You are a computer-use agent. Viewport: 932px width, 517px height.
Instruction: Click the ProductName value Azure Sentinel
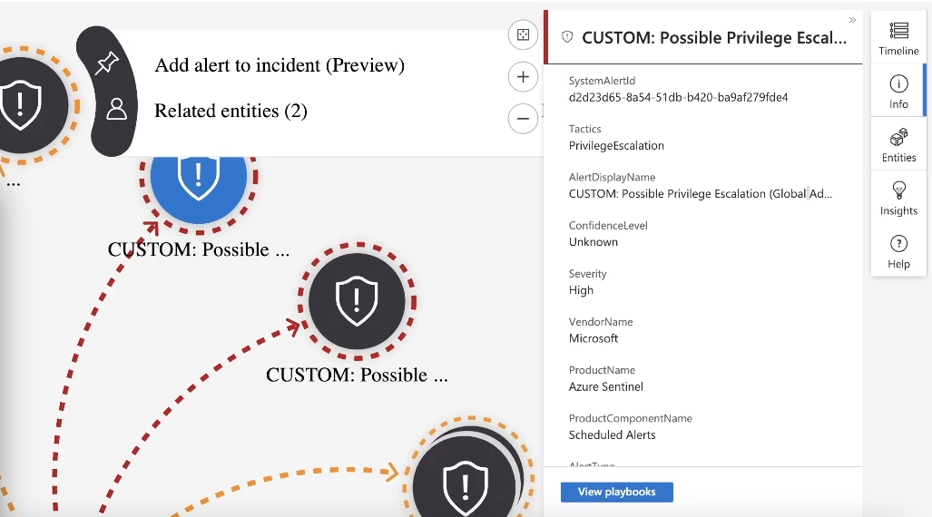tap(605, 387)
